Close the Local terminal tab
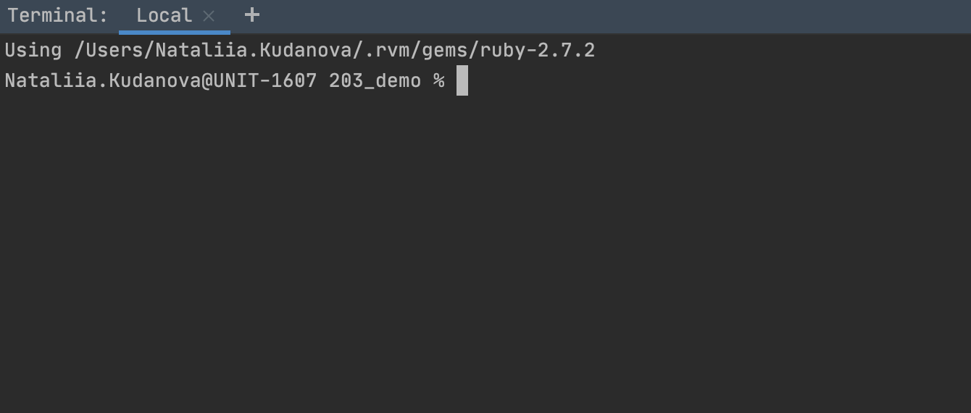The width and height of the screenshot is (971, 413). pyautogui.click(x=209, y=15)
